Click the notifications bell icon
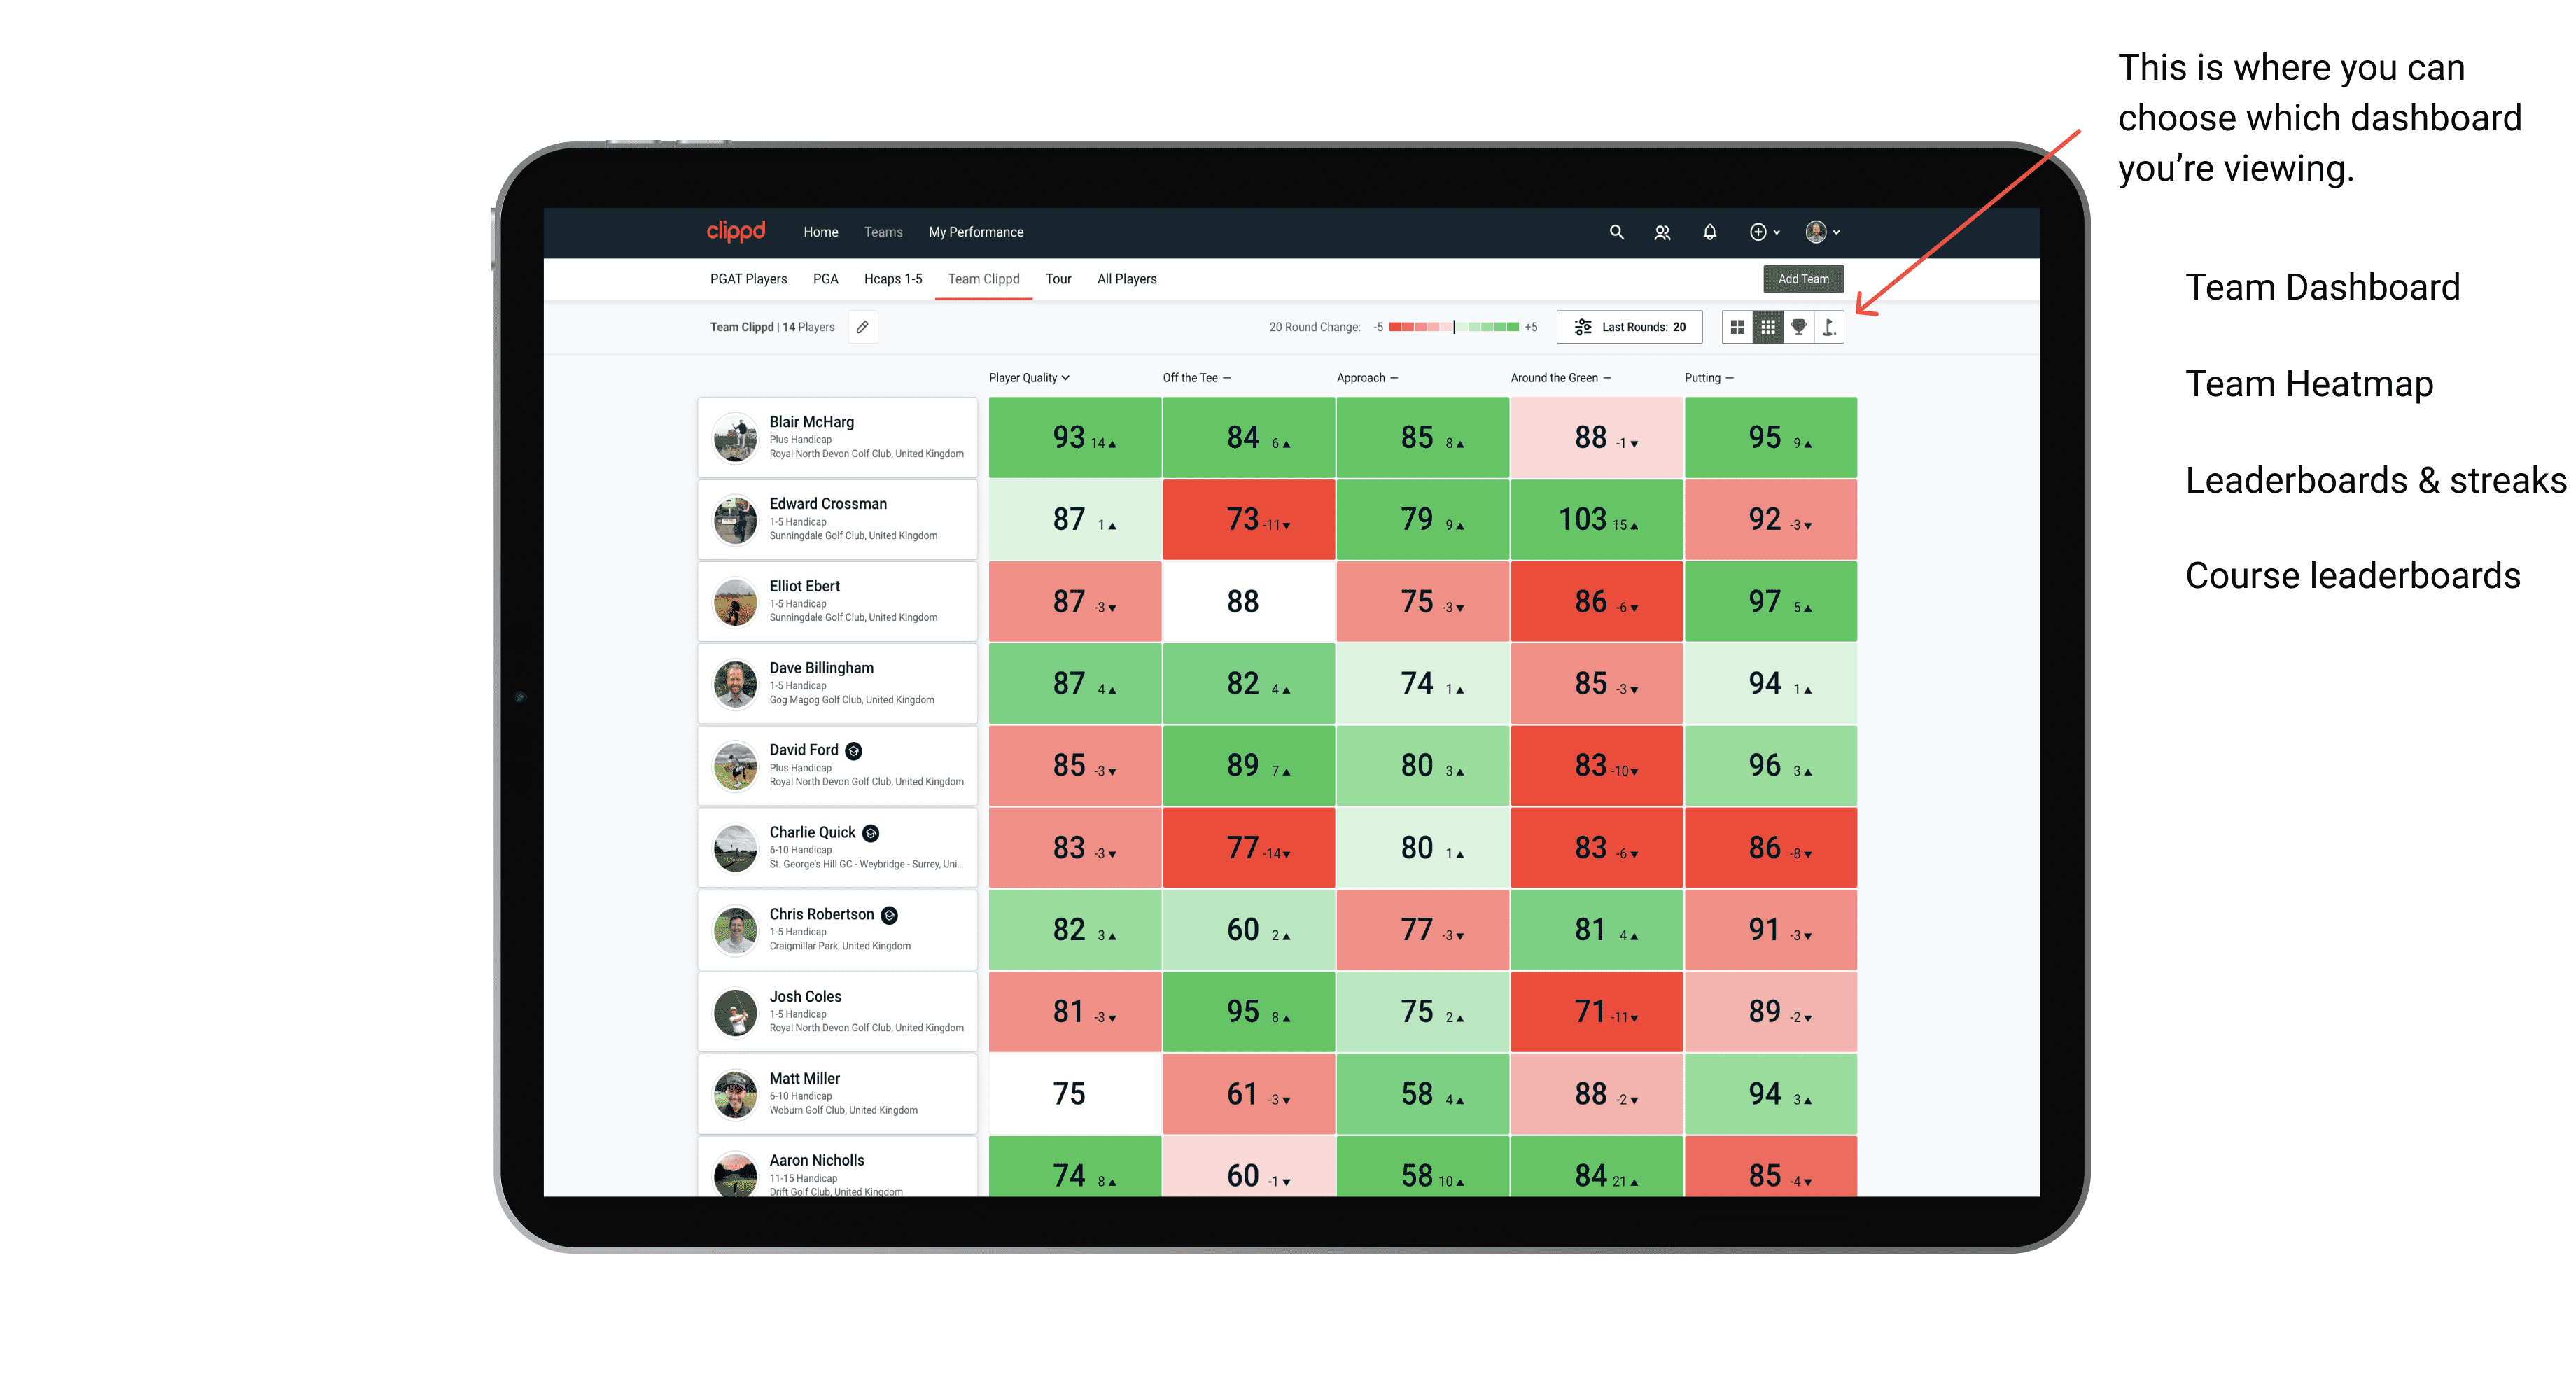The image size is (2576, 1386). [x=1709, y=232]
